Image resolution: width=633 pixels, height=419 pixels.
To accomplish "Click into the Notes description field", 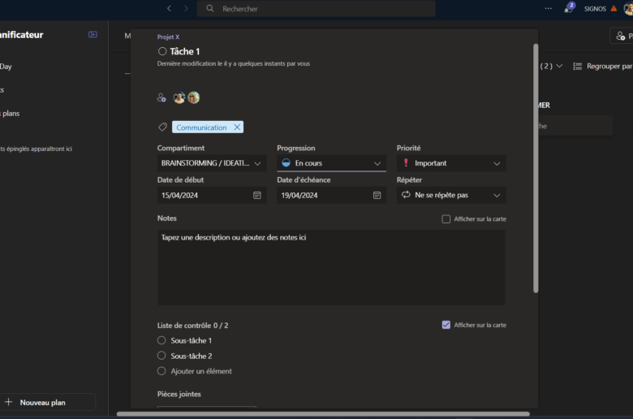I will pos(331,267).
